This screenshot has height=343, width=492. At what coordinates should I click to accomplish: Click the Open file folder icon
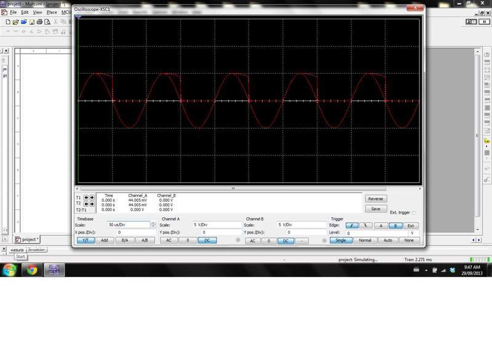coord(14,22)
